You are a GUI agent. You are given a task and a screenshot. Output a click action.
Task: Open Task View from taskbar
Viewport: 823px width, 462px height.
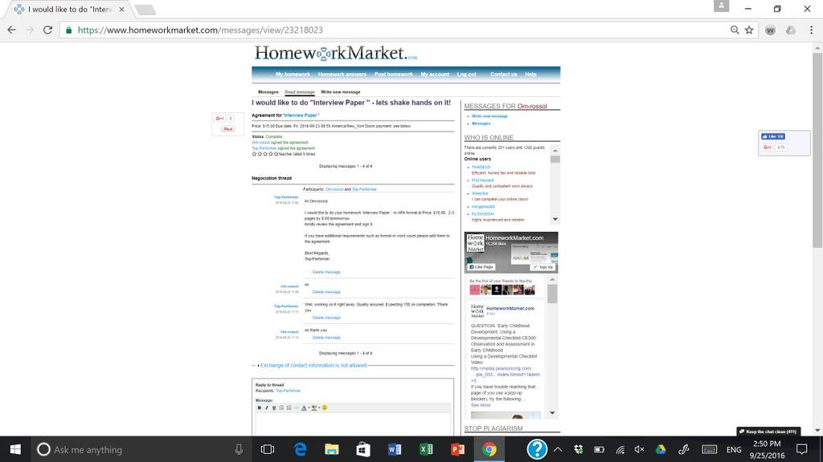point(268,449)
